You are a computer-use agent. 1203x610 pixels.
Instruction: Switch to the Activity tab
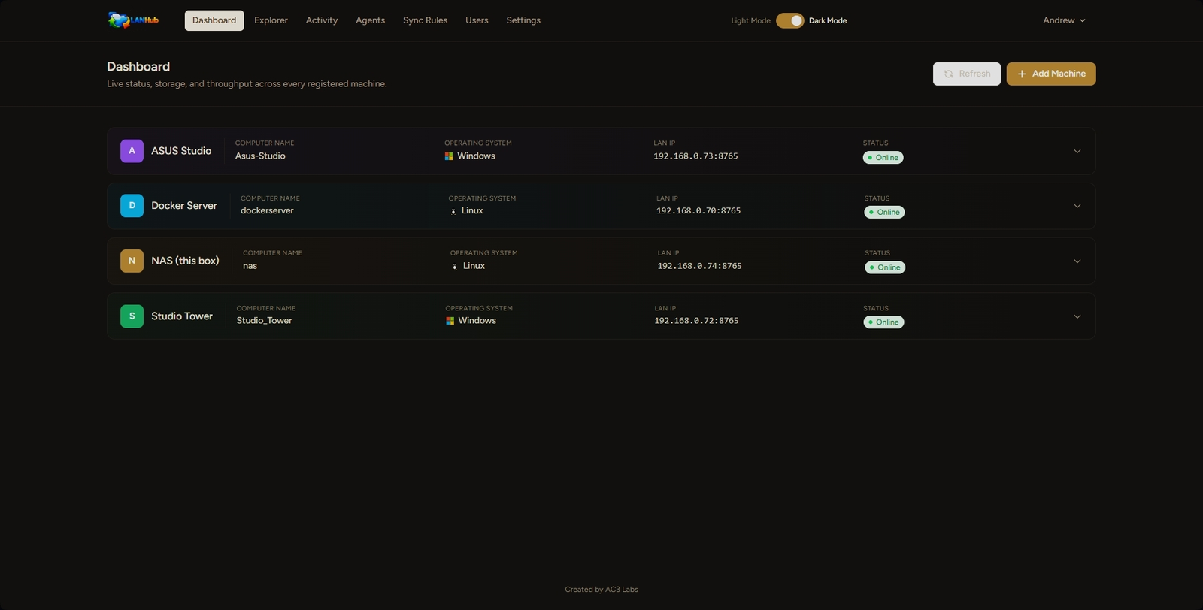click(x=322, y=20)
